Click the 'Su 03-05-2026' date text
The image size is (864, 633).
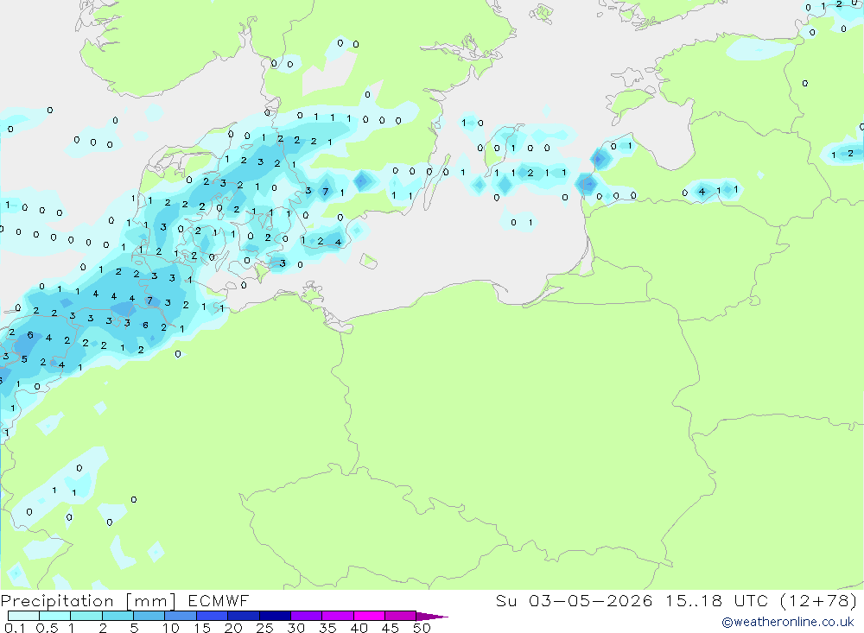pos(574,600)
